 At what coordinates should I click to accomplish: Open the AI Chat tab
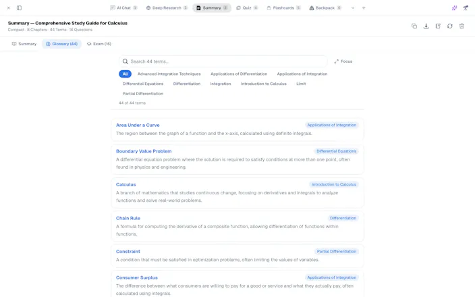pyautogui.click(x=124, y=8)
